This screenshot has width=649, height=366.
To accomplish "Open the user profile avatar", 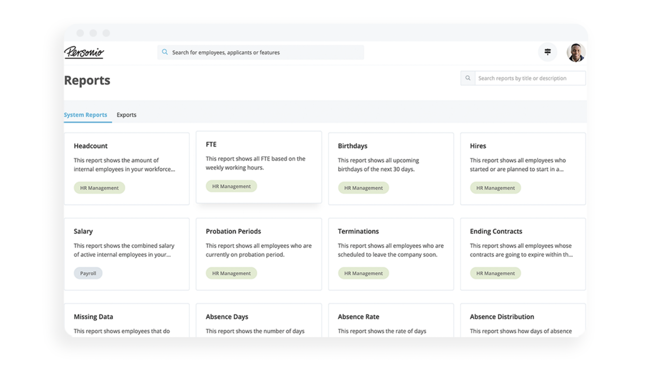I will click(575, 53).
